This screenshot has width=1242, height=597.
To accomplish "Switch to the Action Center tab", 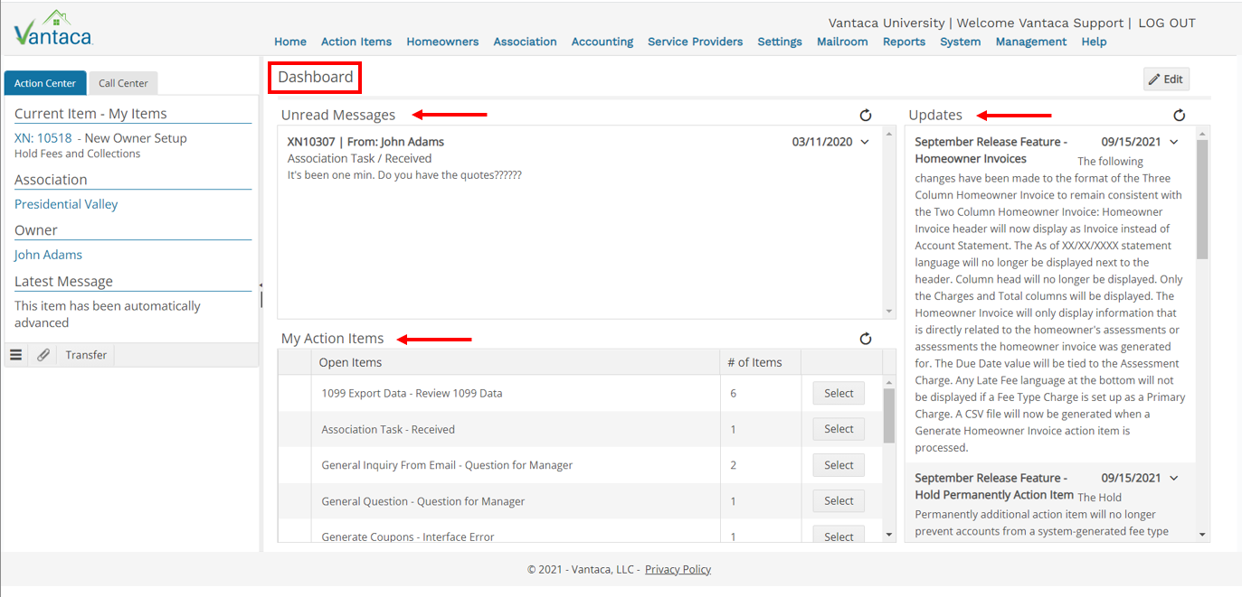I will (44, 82).
